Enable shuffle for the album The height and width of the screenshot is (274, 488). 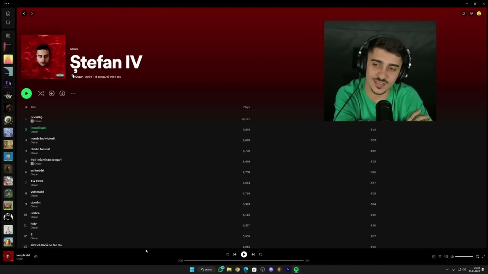click(x=41, y=93)
